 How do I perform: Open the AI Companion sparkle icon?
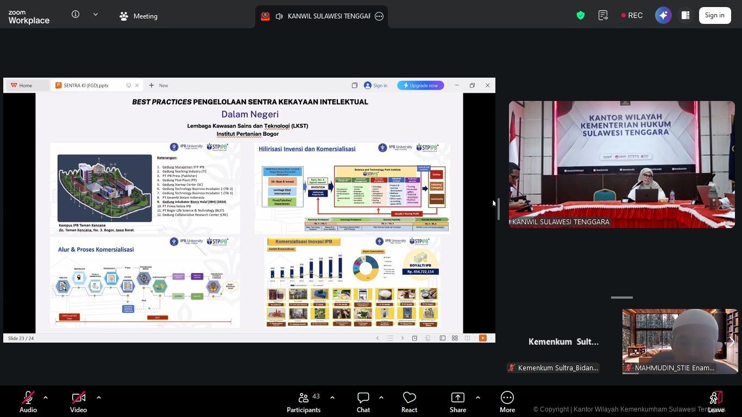[x=663, y=15]
